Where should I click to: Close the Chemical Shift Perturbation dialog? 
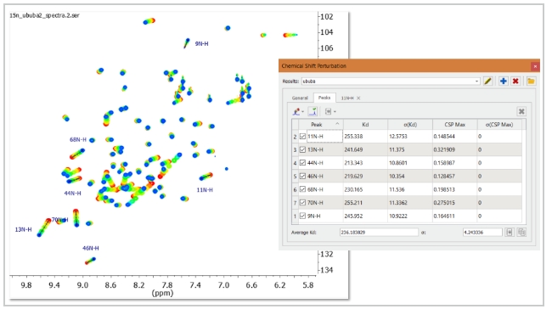pyautogui.click(x=535, y=66)
